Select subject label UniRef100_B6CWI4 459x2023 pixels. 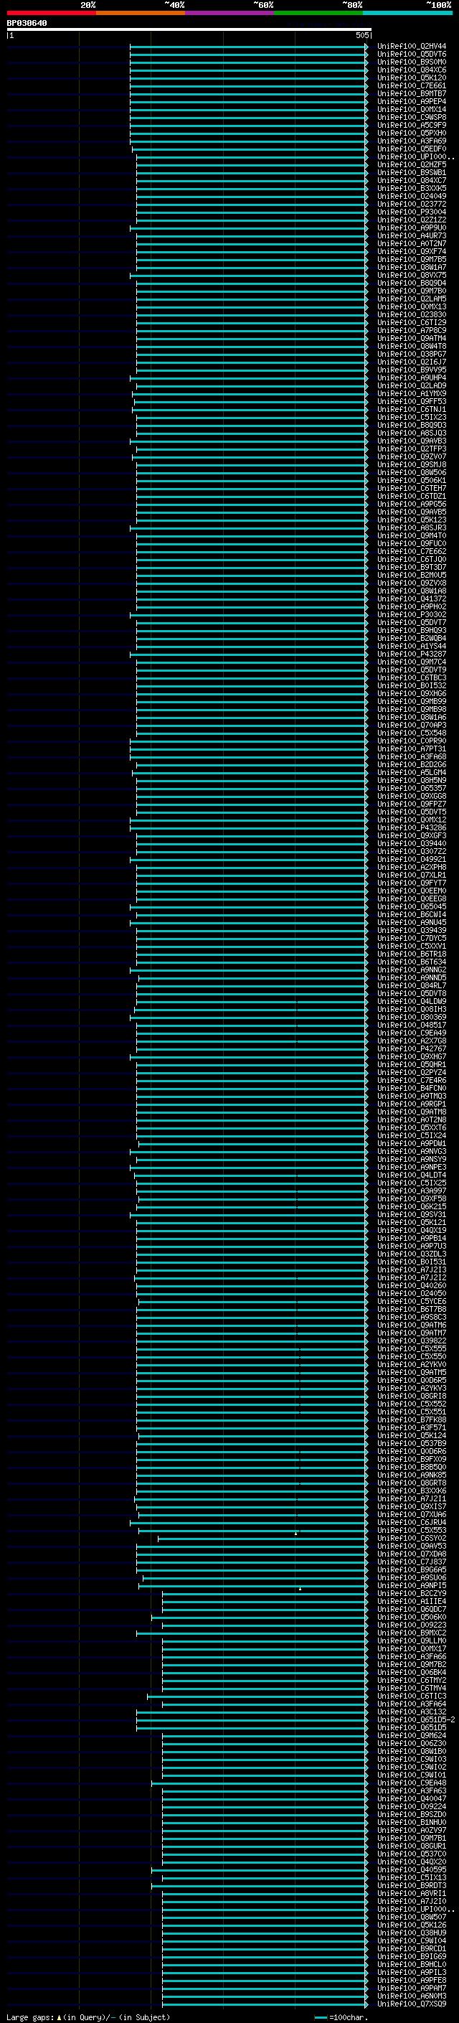(x=412, y=915)
